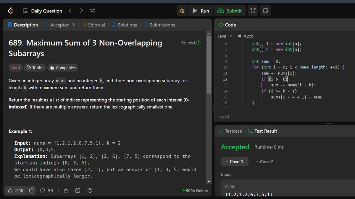Click code line number 12

click(x=225, y=79)
